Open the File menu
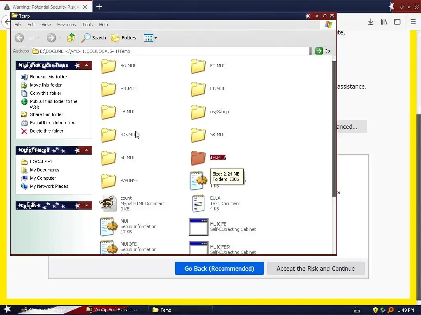Image resolution: width=421 pixels, height=315 pixels. click(x=18, y=25)
